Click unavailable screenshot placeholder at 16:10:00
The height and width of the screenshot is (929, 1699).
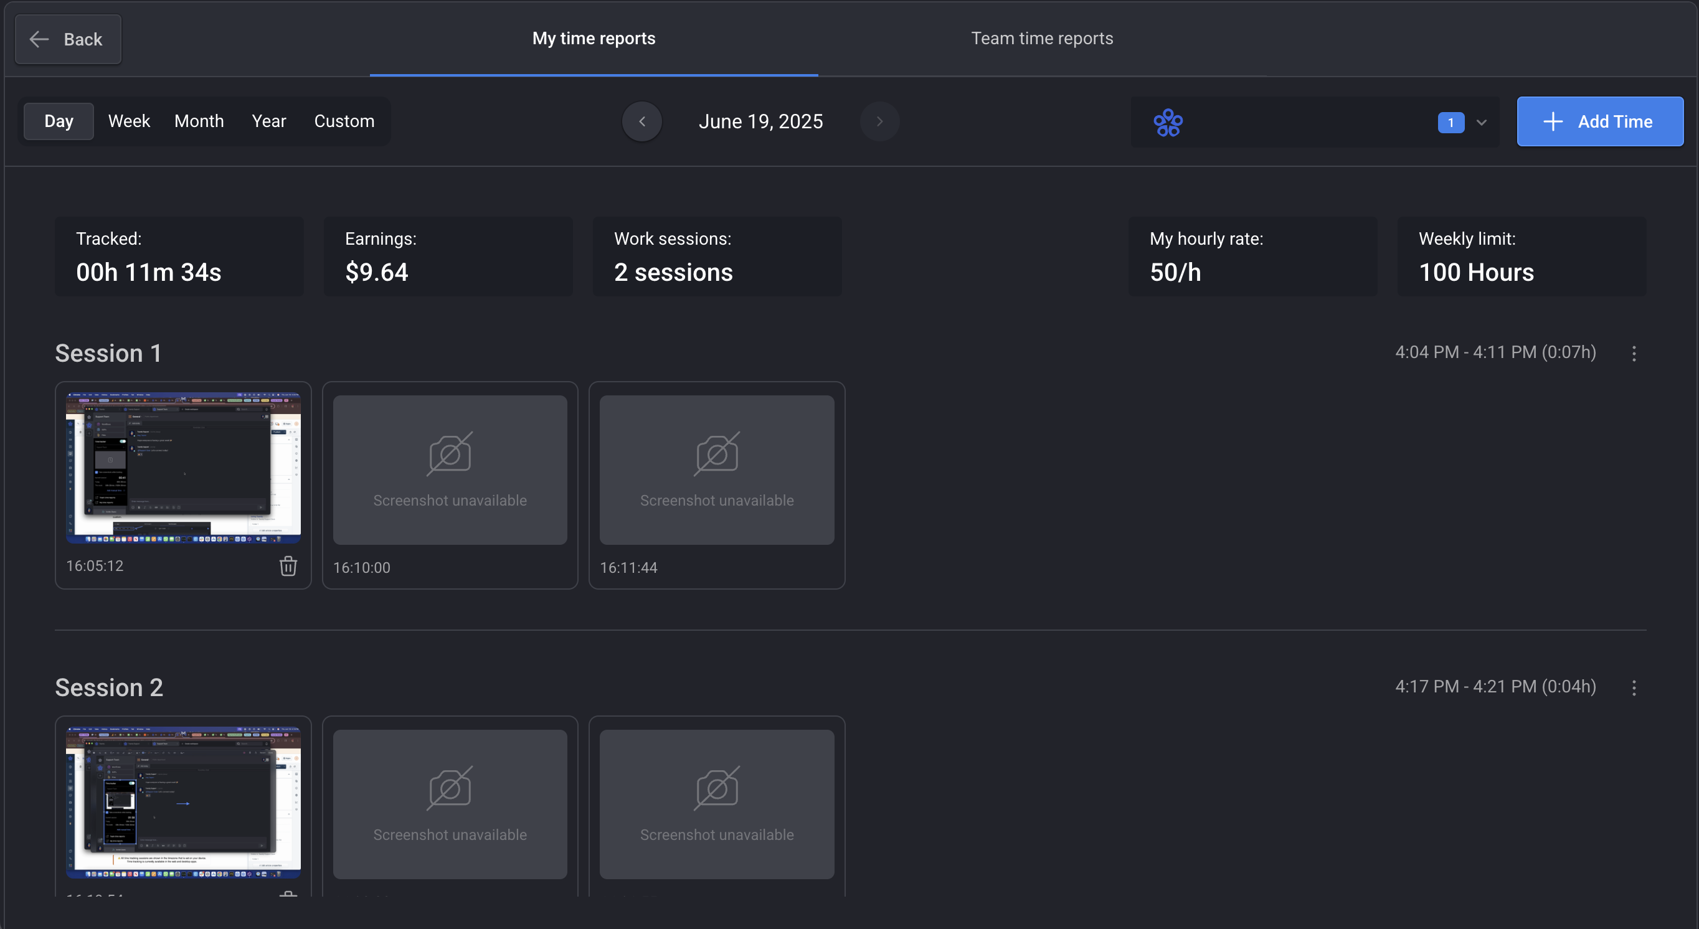coord(450,469)
